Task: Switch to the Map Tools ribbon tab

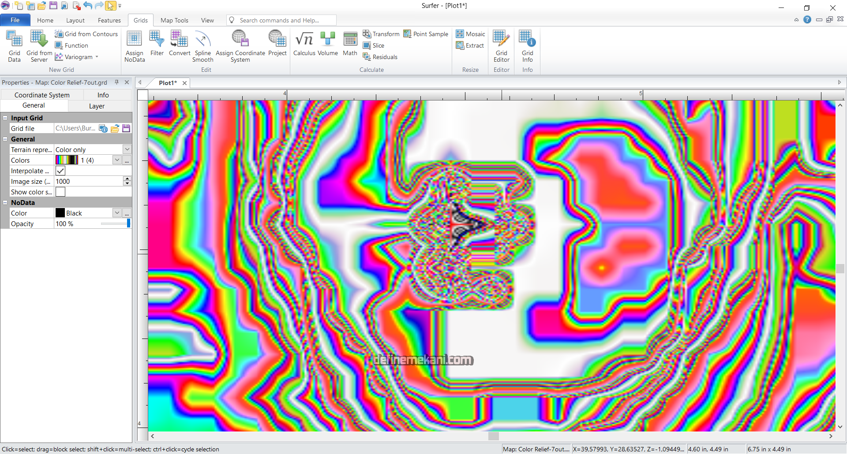Action: point(174,20)
